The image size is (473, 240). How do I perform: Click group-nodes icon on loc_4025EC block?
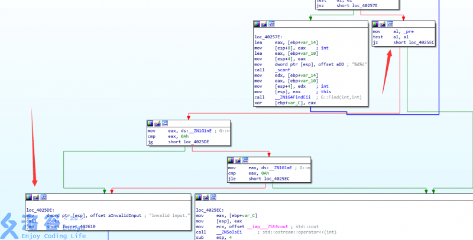213,196
